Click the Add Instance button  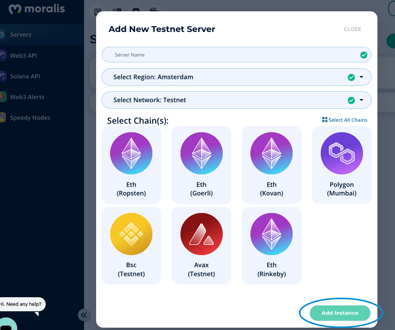[x=340, y=313]
